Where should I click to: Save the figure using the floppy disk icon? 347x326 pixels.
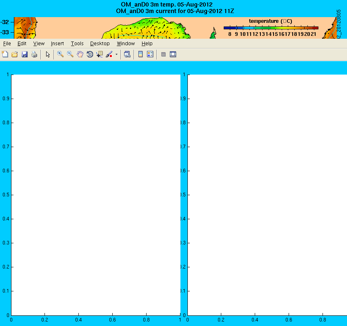(x=24, y=54)
